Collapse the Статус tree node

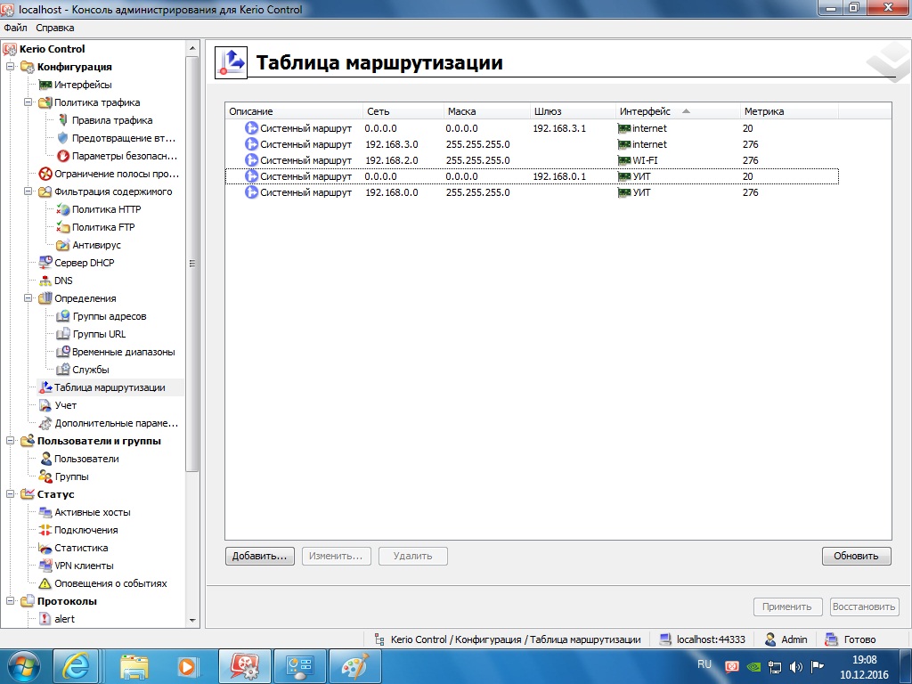[x=11, y=493]
